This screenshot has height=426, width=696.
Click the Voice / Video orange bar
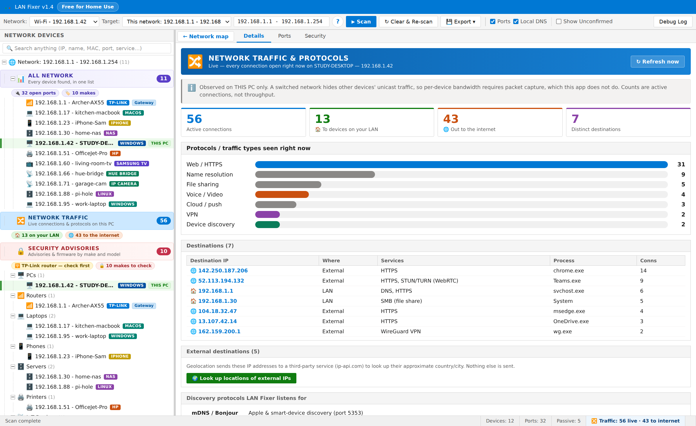[x=282, y=194]
